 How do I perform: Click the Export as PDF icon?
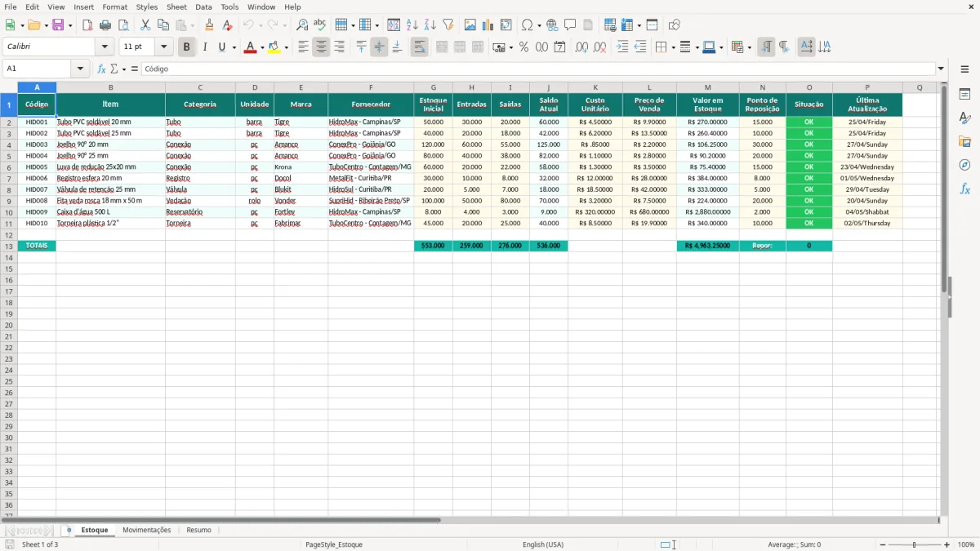tap(87, 25)
